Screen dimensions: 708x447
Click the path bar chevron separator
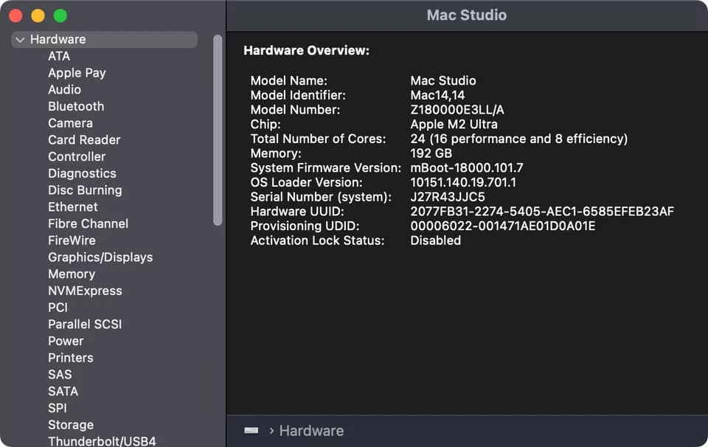pyautogui.click(x=271, y=431)
